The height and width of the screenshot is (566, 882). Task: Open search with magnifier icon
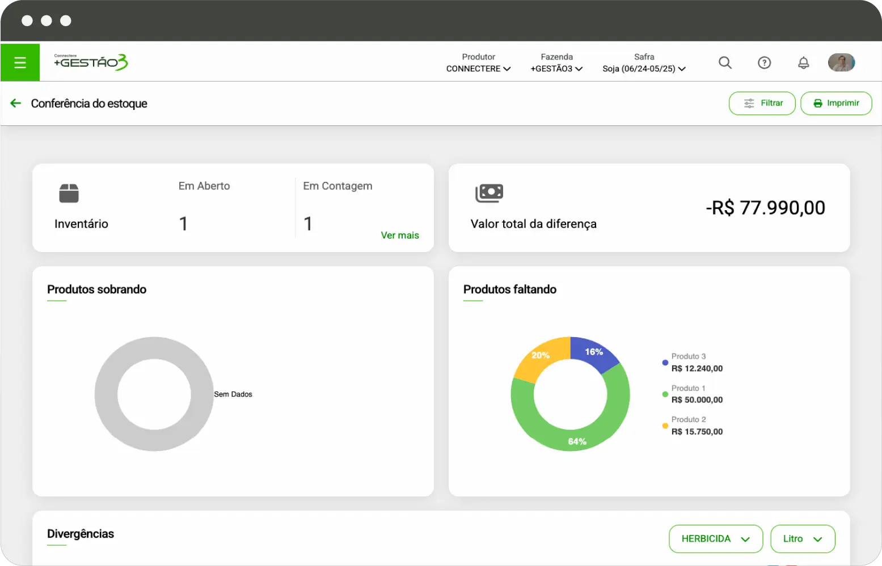coord(725,62)
